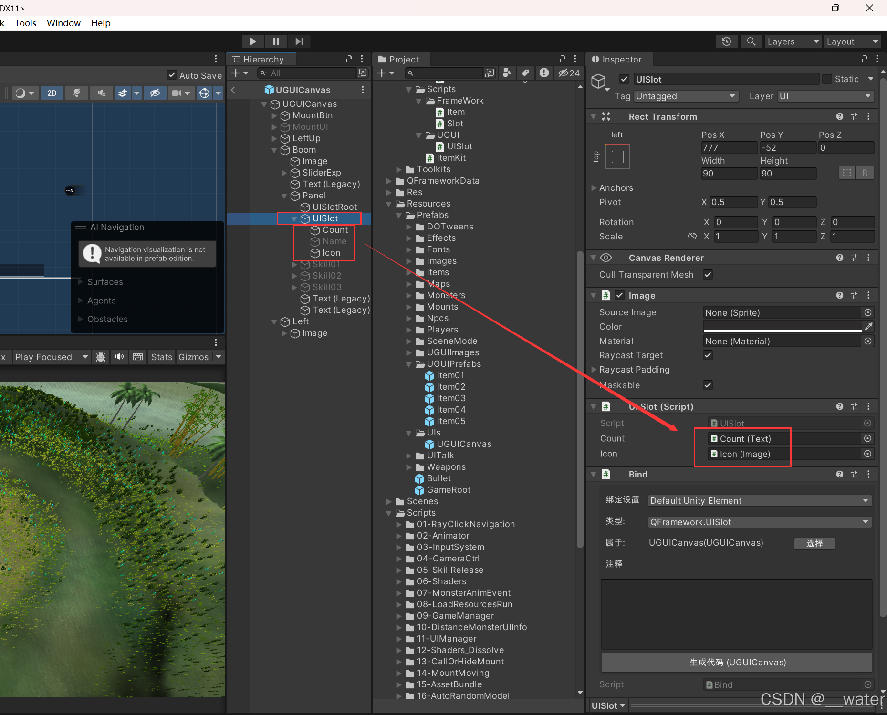Switch to the Inspector tab

pyautogui.click(x=619, y=59)
